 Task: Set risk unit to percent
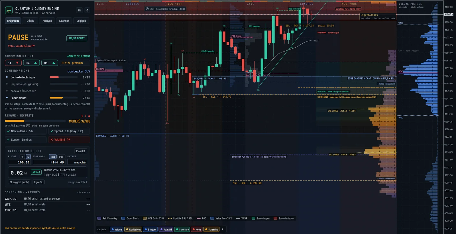[x=22, y=157]
